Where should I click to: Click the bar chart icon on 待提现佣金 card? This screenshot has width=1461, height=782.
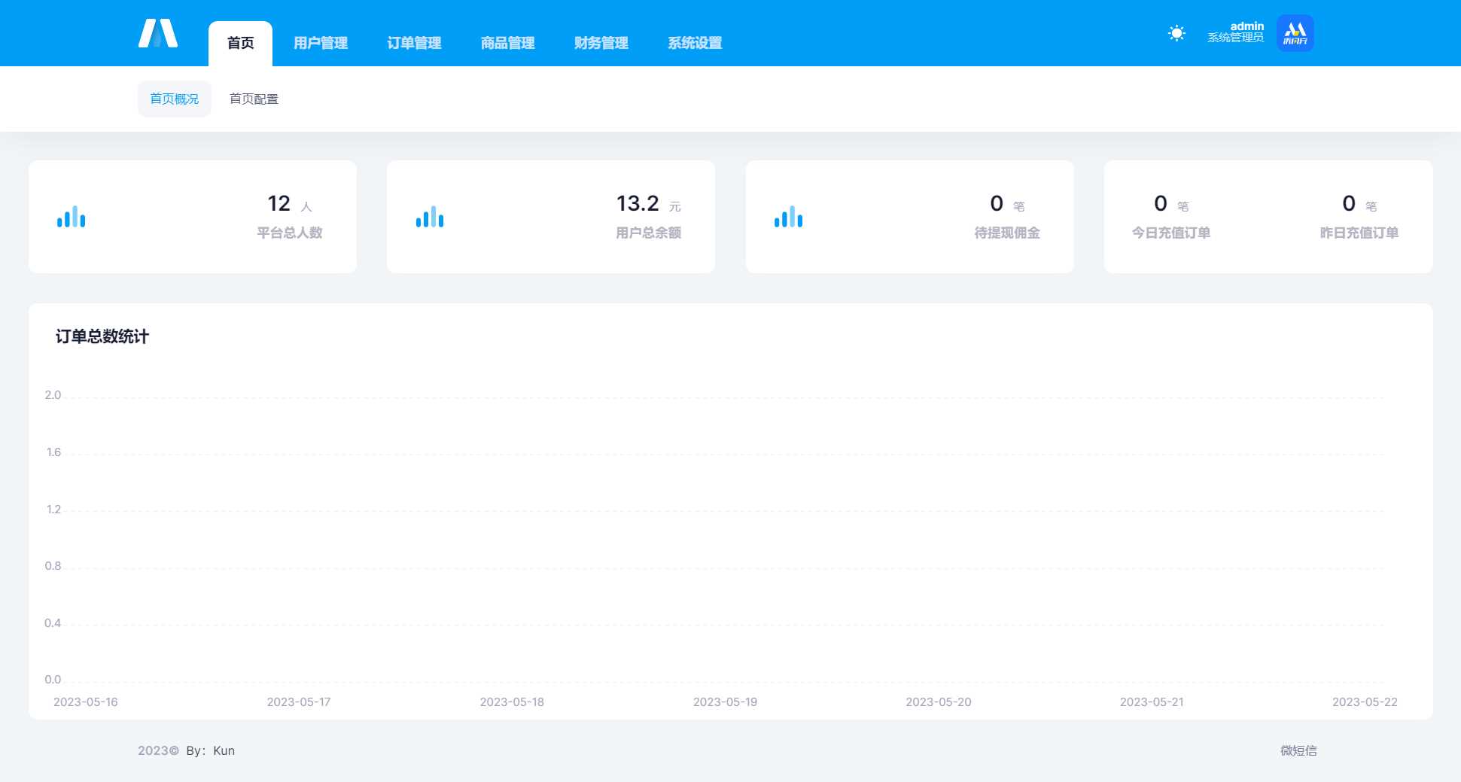pyautogui.click(x=788, y=217)
